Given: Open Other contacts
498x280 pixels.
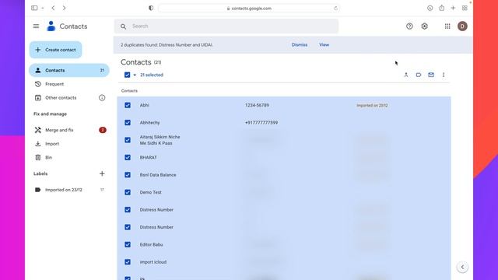Looking at the screenshot, I should [61, 98].
